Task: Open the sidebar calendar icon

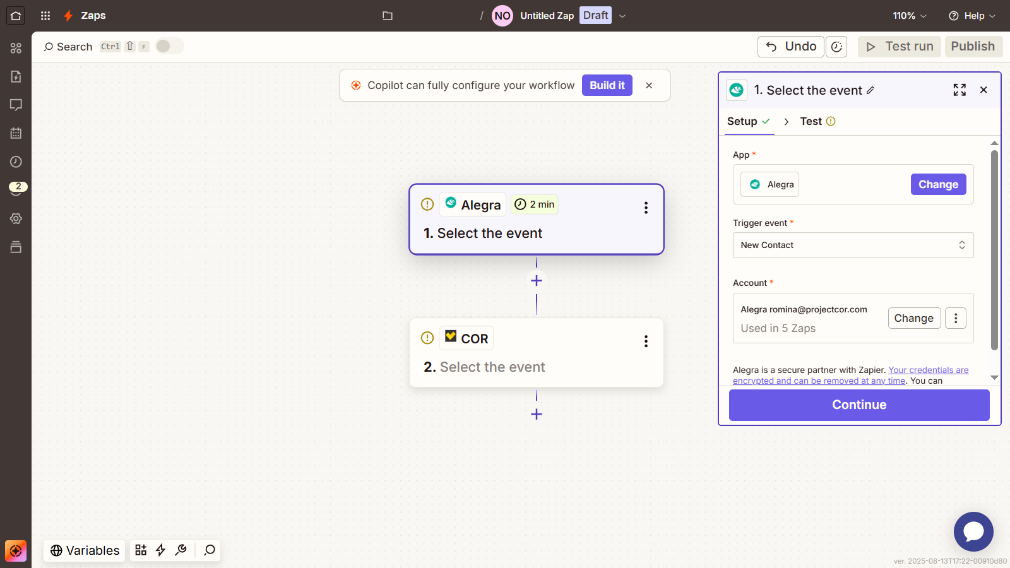Action: [x=16, y=133]
